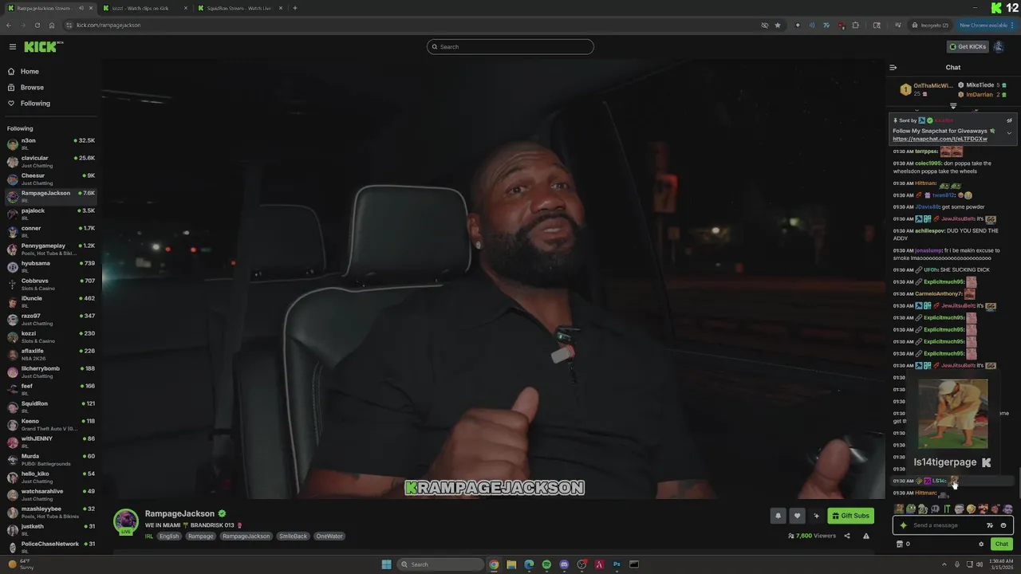Open Cheesur channel in Following list
1021x574 pixels.
pyautogui.click(x=49, y=179)
